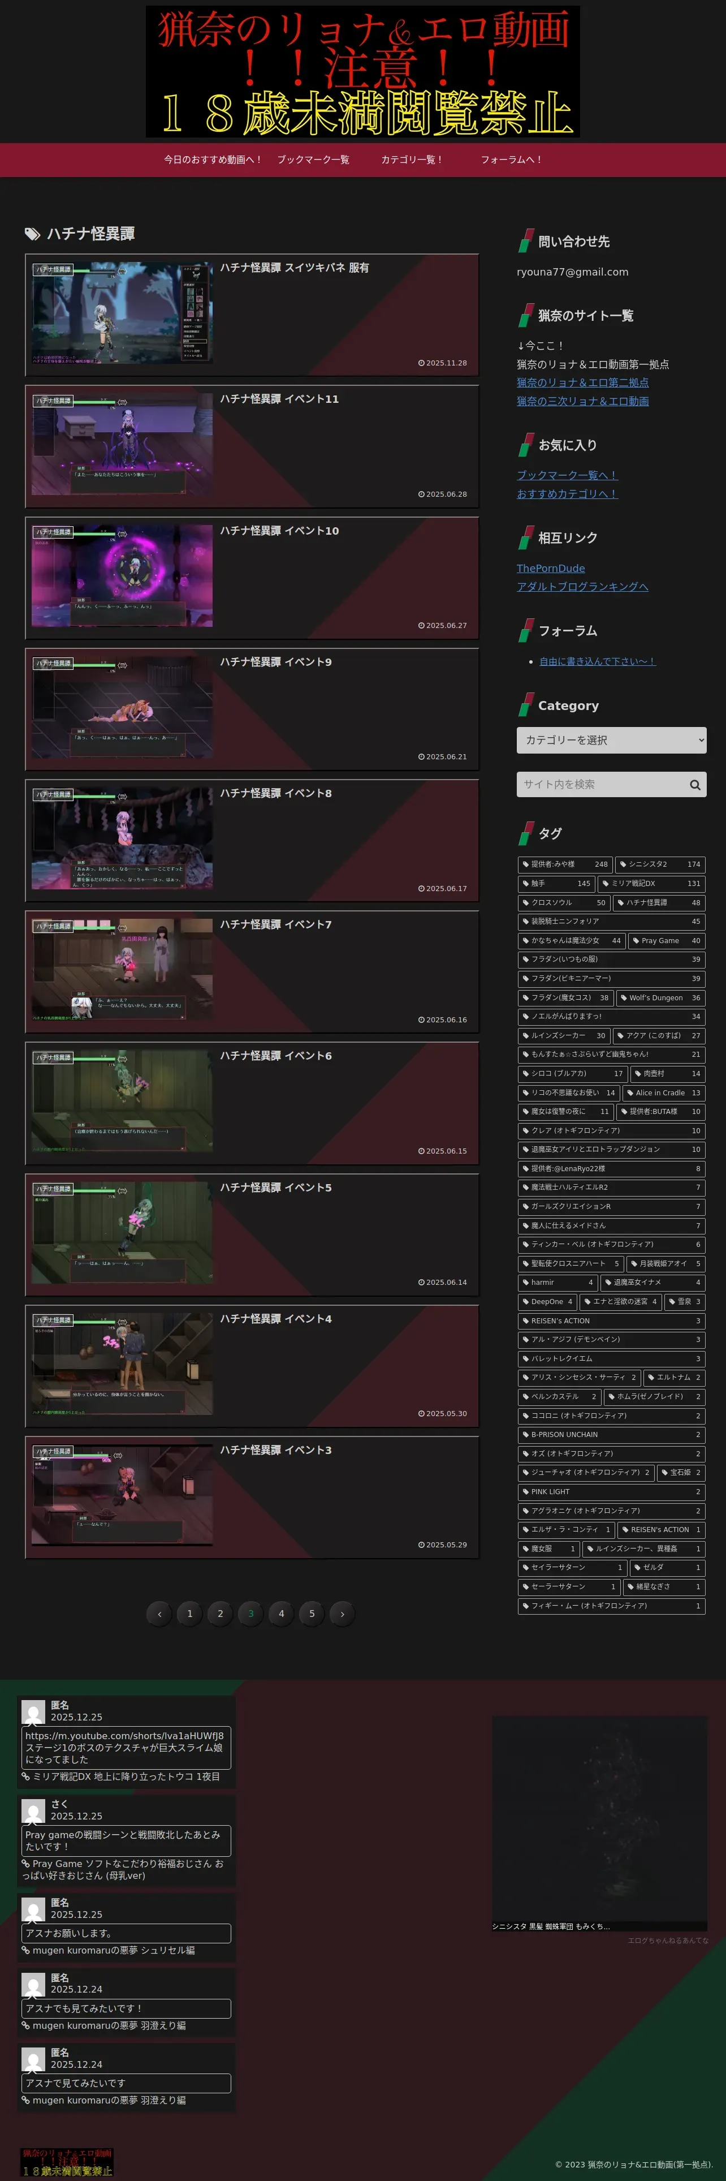Screen dimensions: 726x2181
Task: Open ブックマーク一覧 in navigation bar
Action: tap(313, 159)
